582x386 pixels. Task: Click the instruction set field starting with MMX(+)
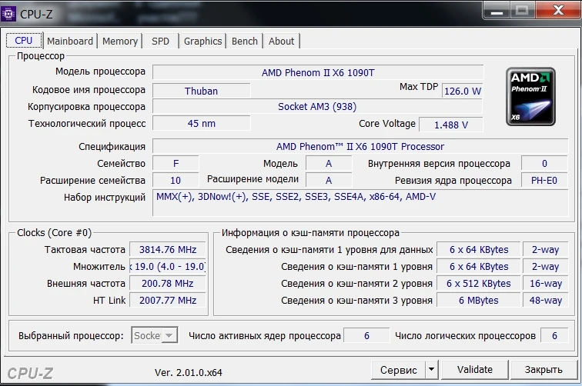pos(360,202)
